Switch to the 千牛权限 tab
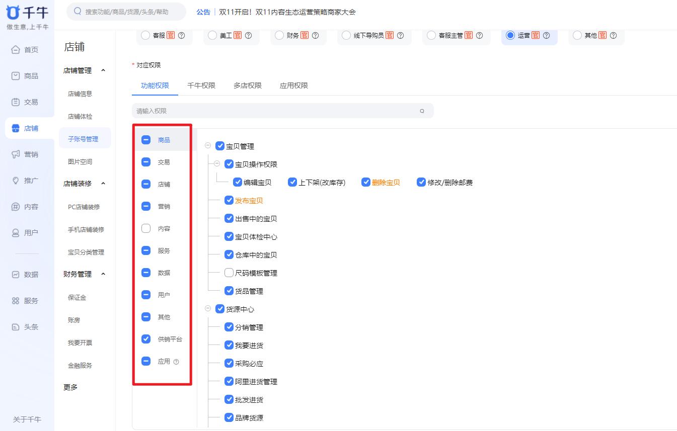The image size is (677, 431). click(201, 85)
